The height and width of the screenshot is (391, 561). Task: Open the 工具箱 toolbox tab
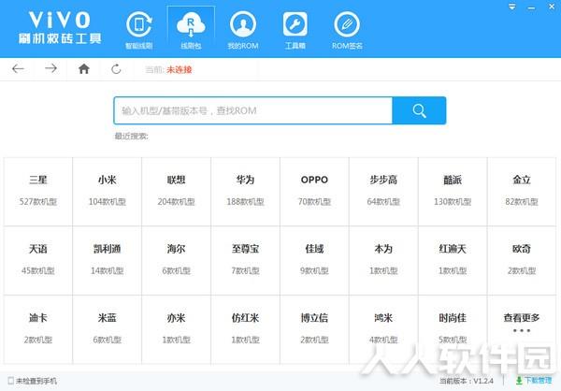click(295, 30)
